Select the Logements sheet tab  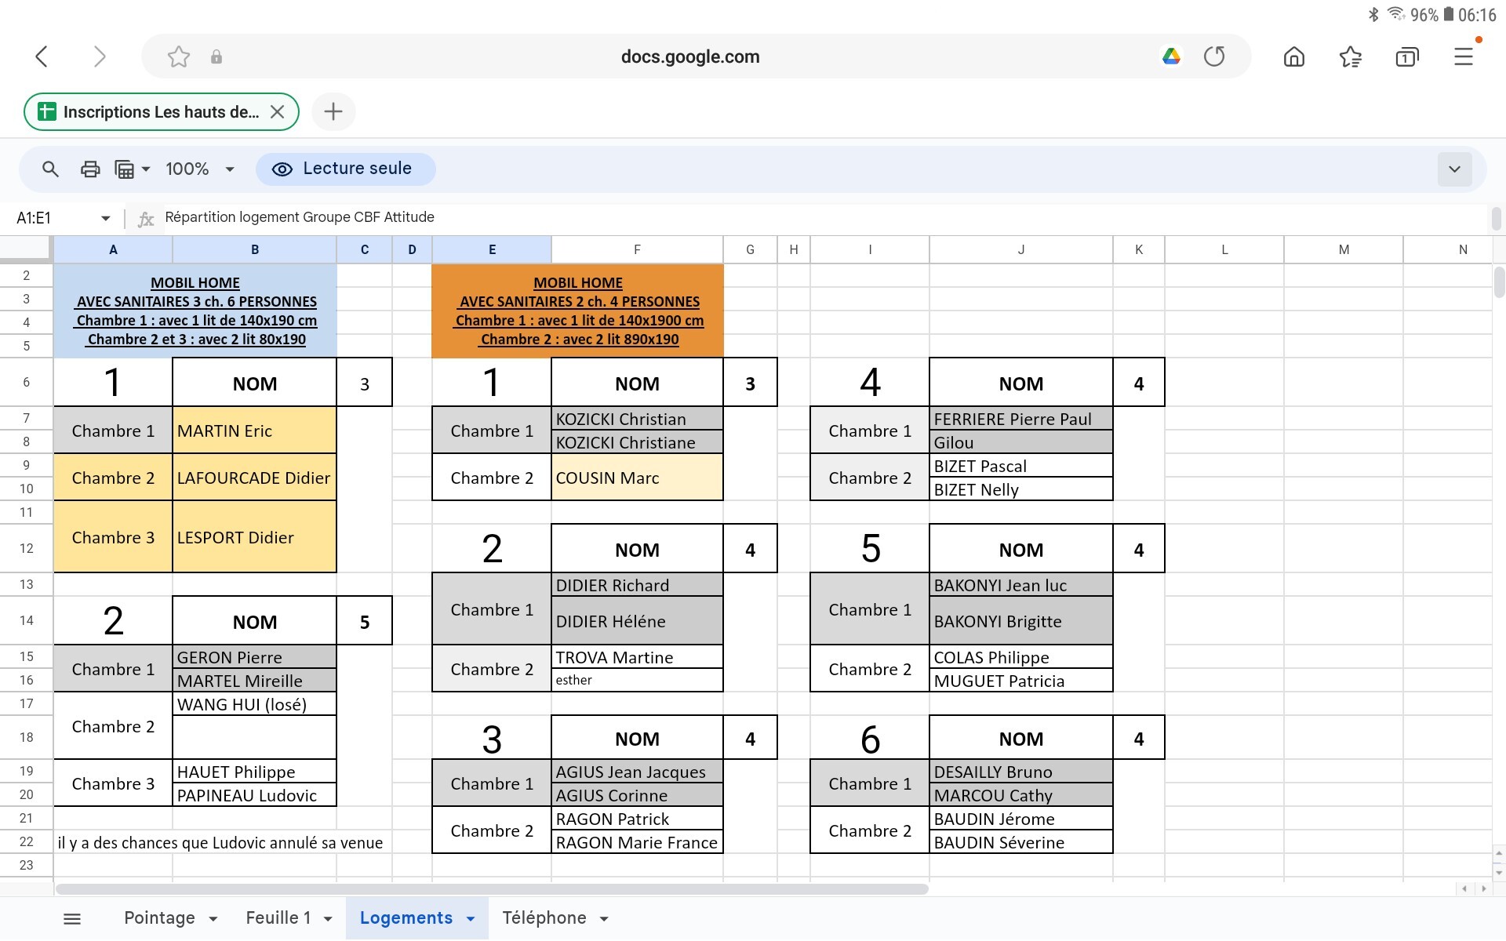[x=406, y=917]
